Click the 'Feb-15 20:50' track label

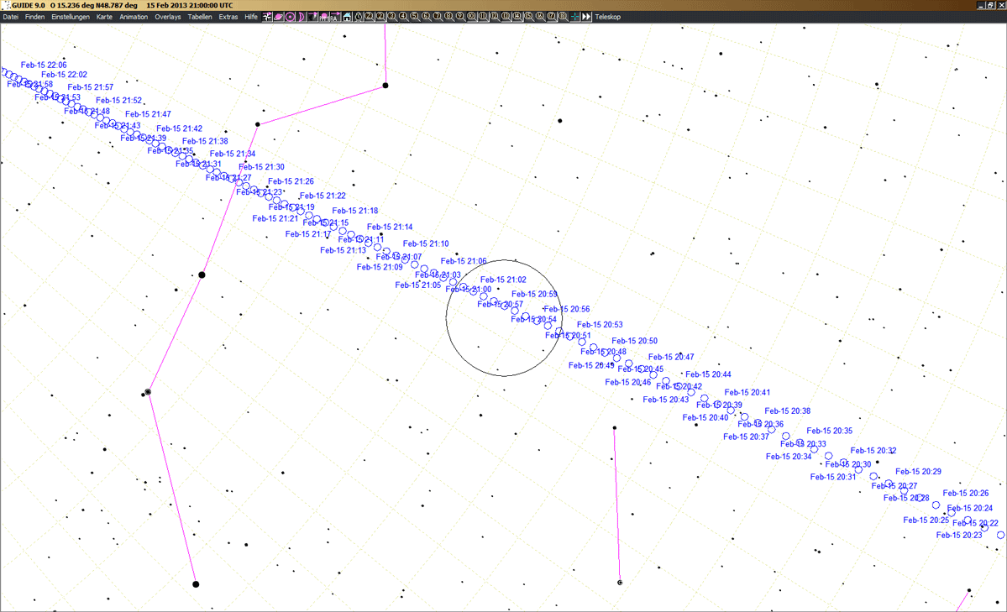pyautogui.click(x=634, y=341)
